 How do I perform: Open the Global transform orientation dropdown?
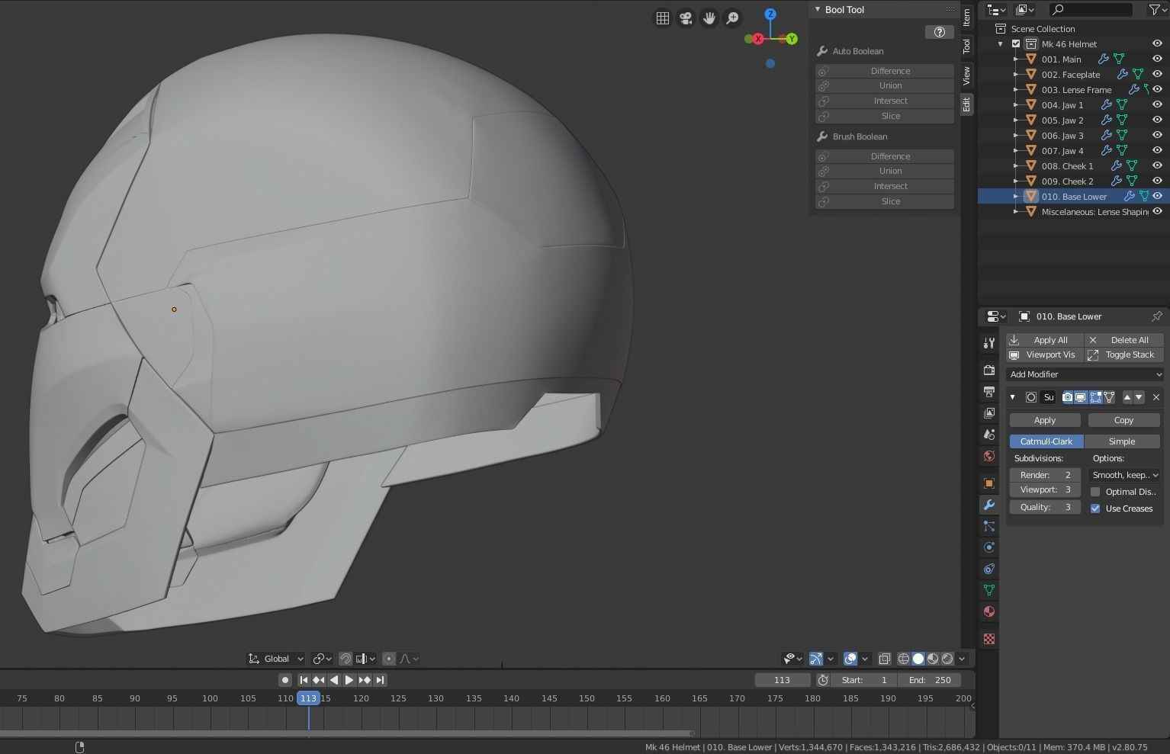click(x=276, y=659)
